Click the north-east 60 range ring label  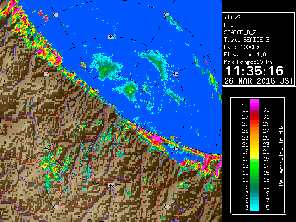[x=166, y=15]
